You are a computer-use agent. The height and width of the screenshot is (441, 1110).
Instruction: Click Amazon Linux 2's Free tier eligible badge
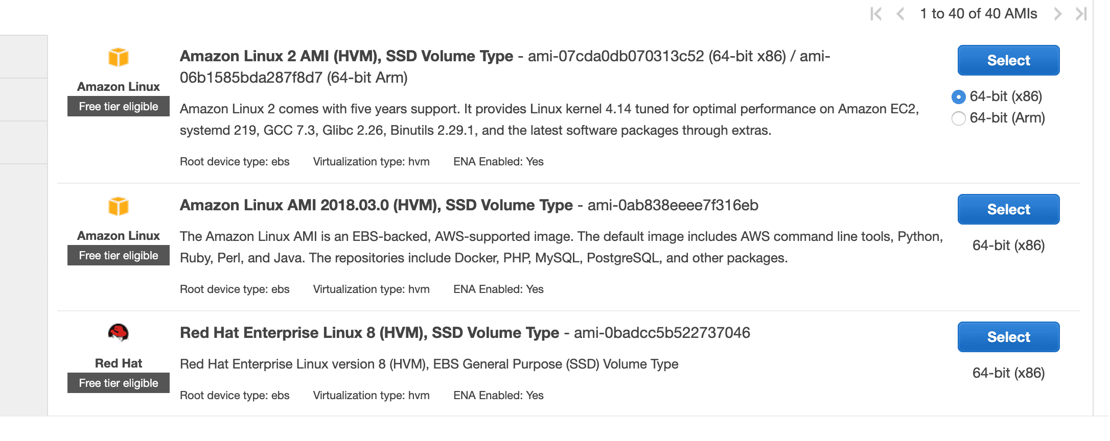(x=119, y=107)
